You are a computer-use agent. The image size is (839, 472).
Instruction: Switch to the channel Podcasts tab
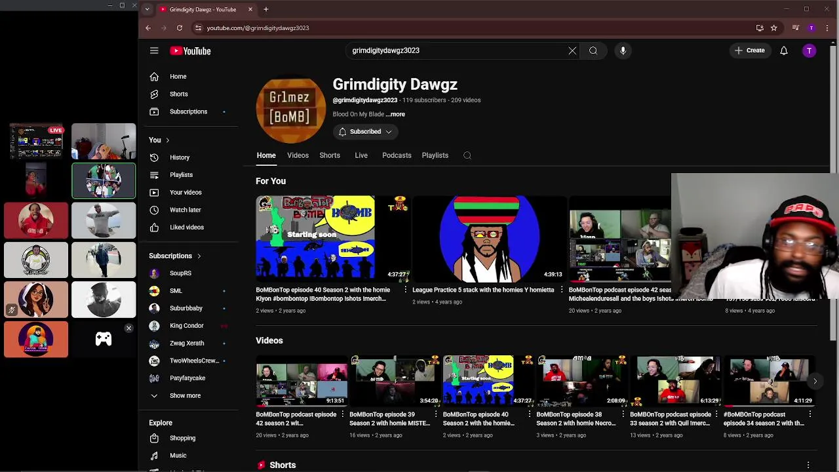[x=397, y=155]
